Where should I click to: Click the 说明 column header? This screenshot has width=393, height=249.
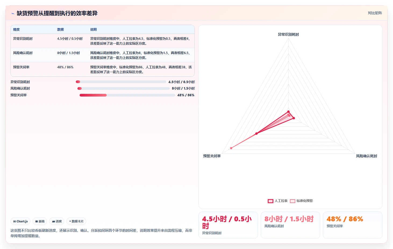(94, 30)
